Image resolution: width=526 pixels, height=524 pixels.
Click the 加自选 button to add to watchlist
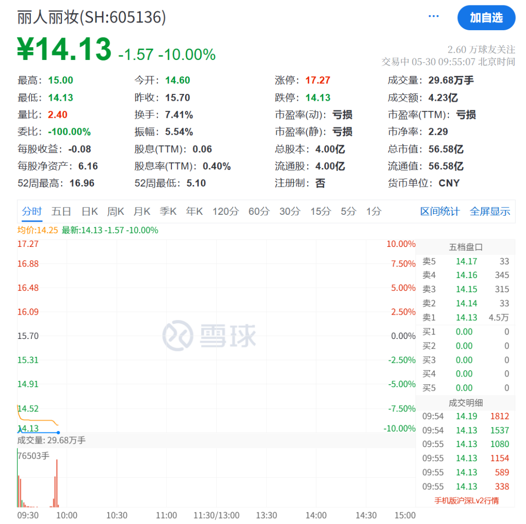tap(487, 18)
